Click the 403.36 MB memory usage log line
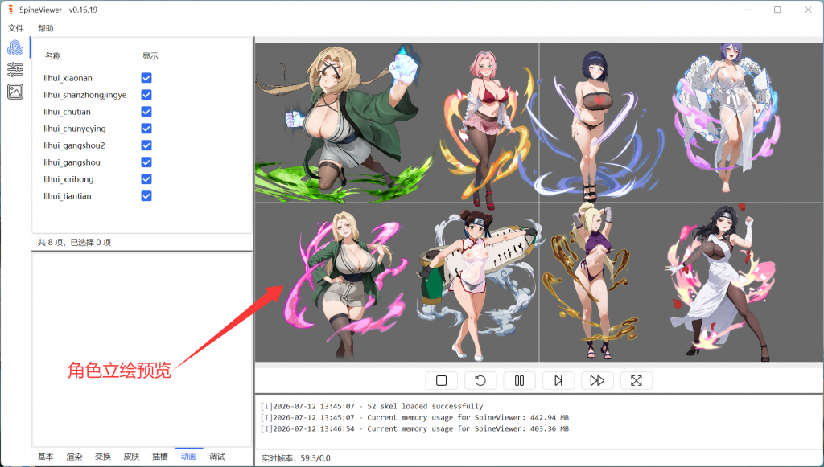Viewport: 824px width, 467px height. click(414, 428)
